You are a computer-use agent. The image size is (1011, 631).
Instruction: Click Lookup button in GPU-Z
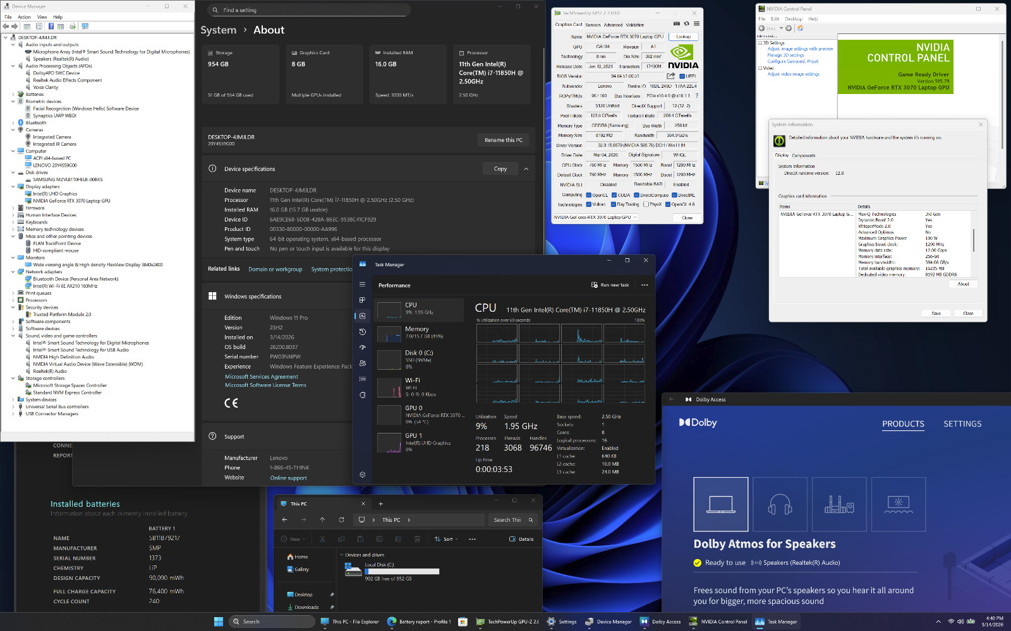(684, 37)
